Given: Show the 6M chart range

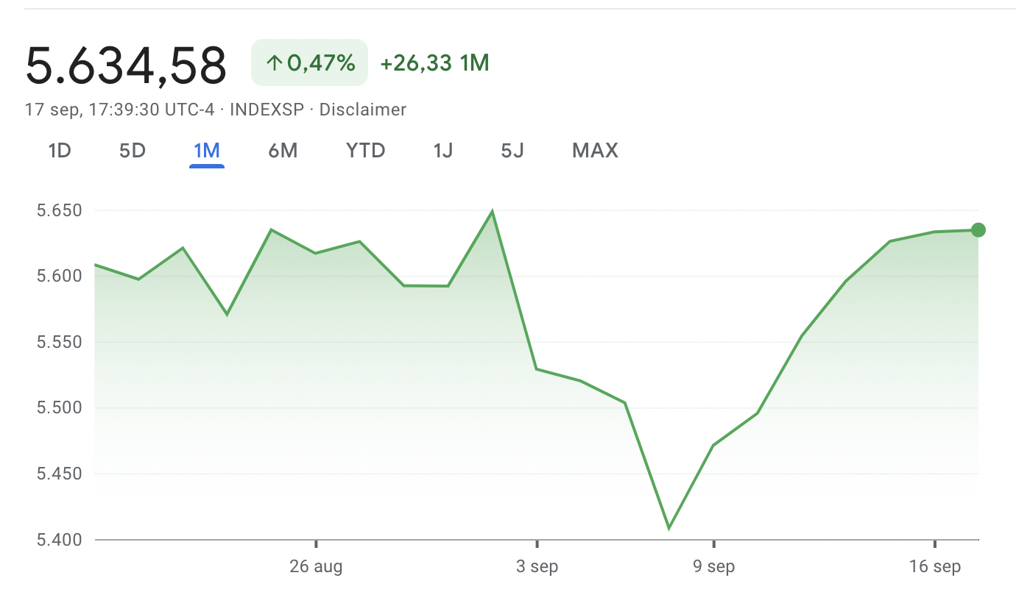Looking at the screenshot, I should pyautogui.click(x=283, y=151).
